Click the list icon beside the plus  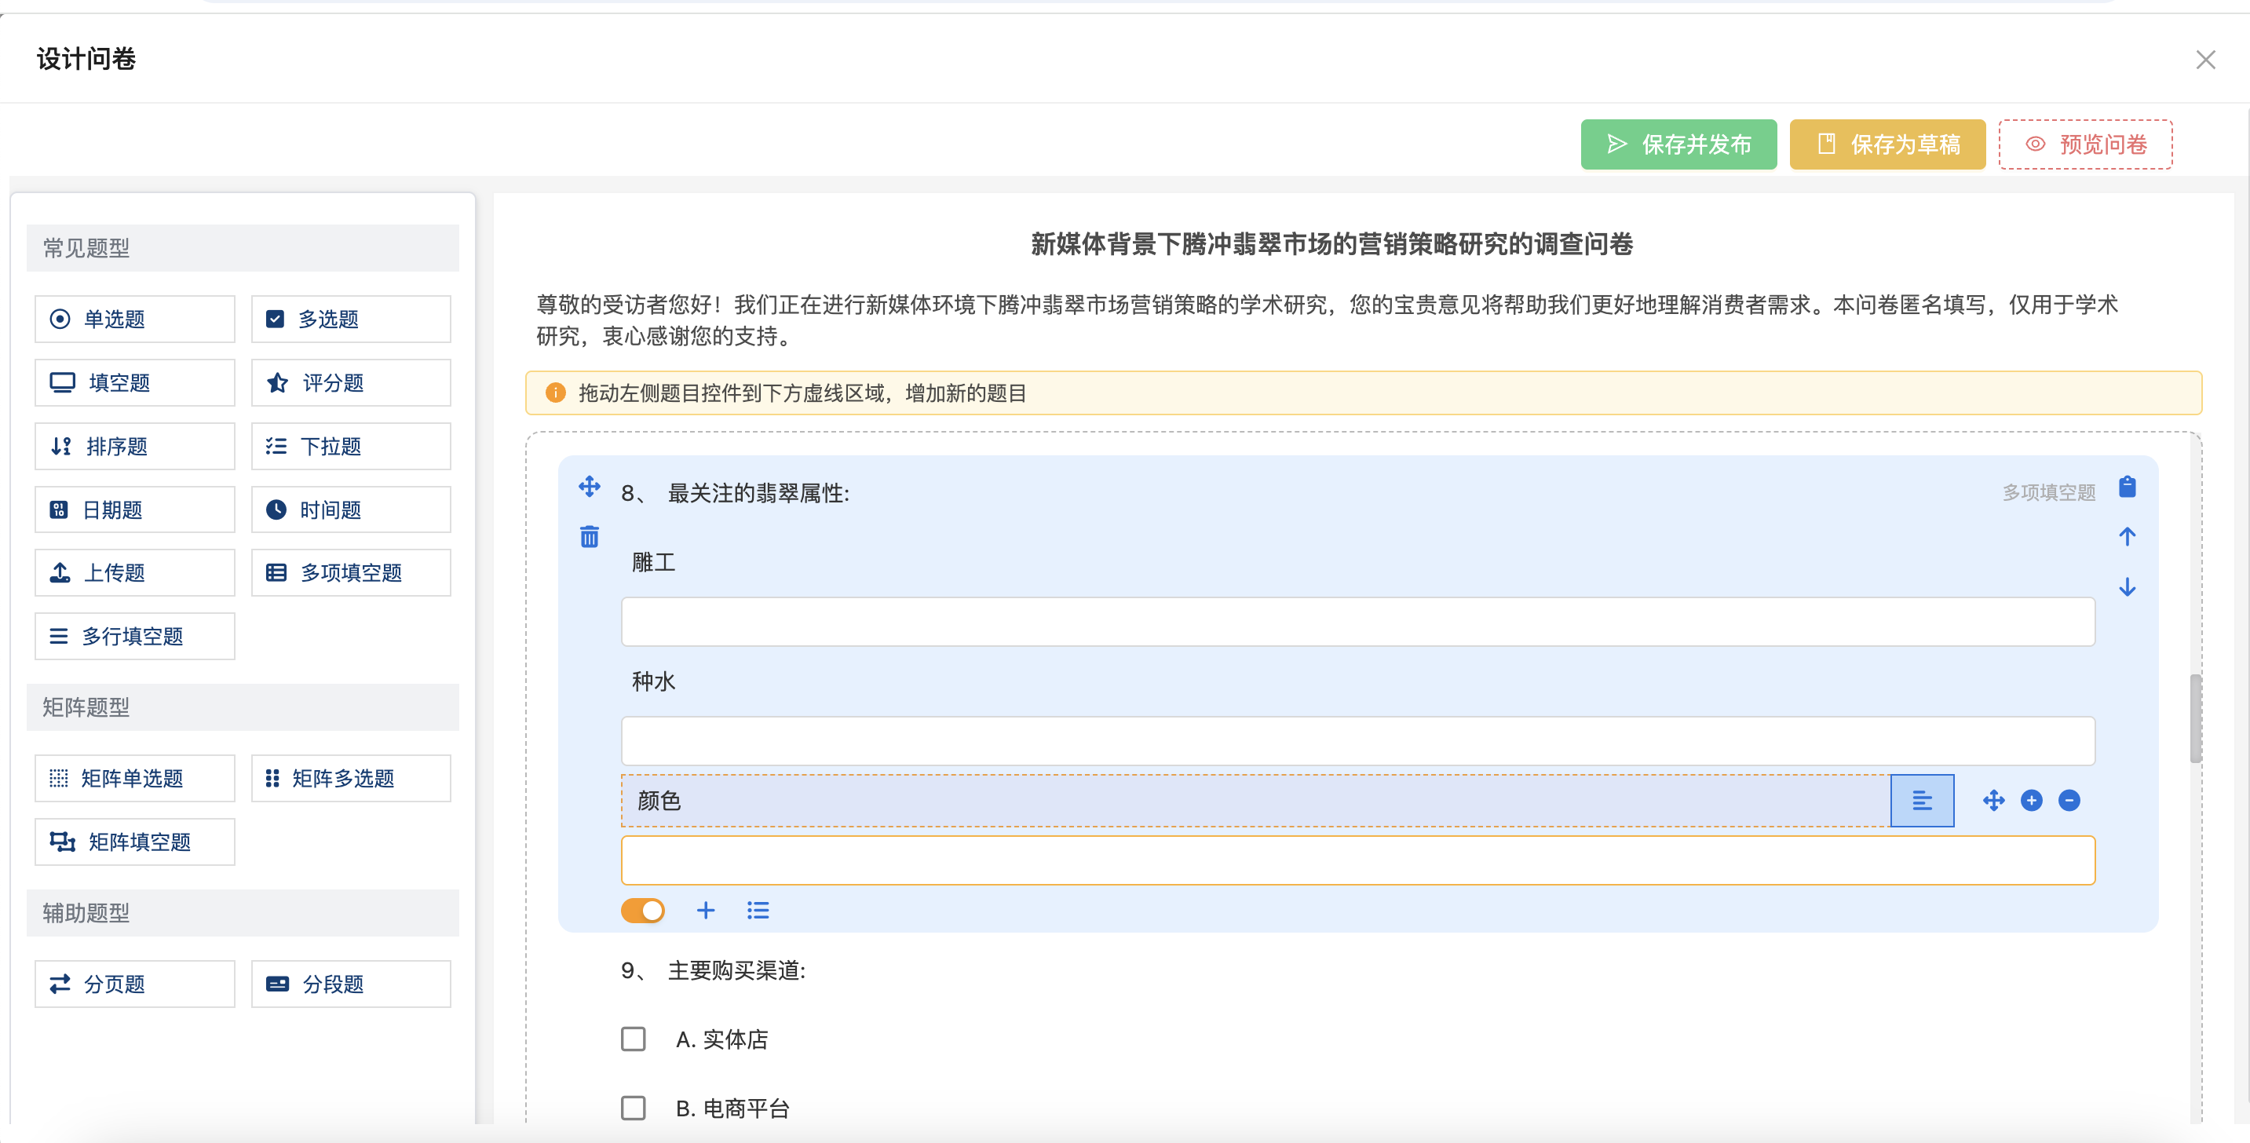pos(758,910)
